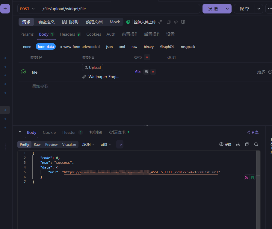
Task: Open the 实际请求 tab
Action: [119, 132]
